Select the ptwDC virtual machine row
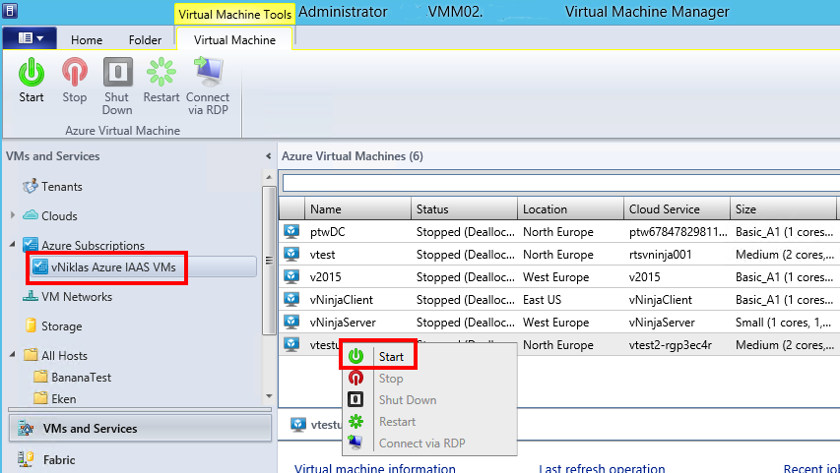 (x=559, y=232)
